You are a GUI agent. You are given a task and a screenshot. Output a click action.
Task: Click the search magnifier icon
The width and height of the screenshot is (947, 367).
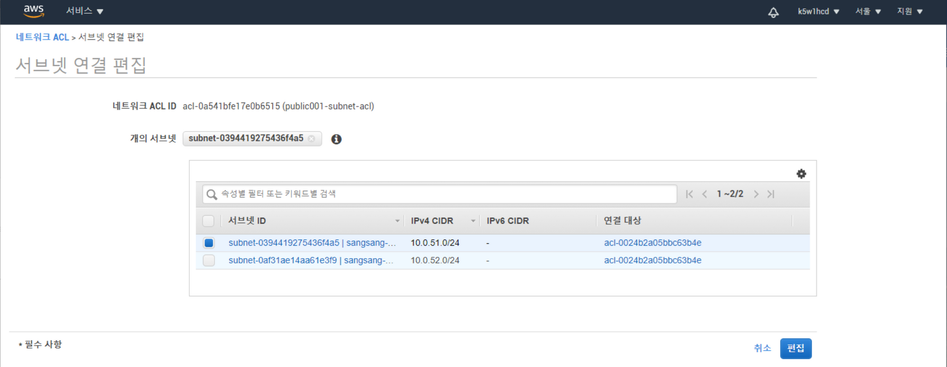[x=212, y=194]
